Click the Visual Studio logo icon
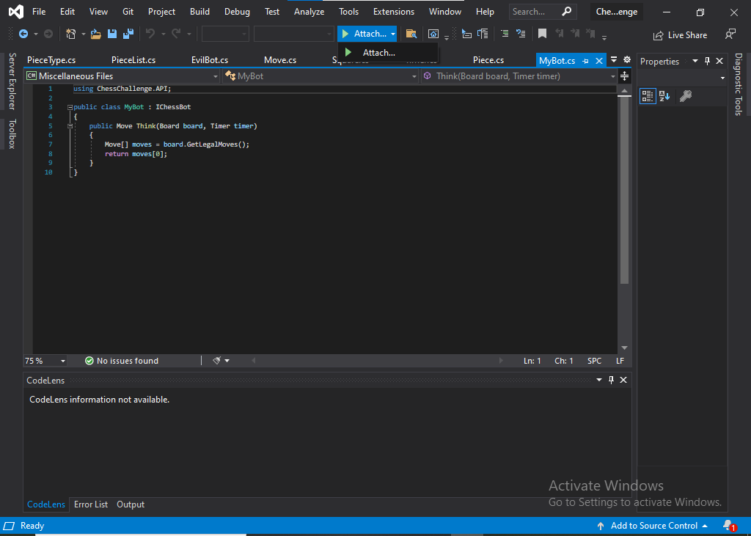Image resolution: width=751 pixels, height=536 pixels. tap(16, 12)
